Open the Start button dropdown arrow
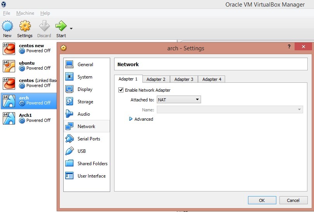Screen dimensions: 314x212 (x=71, y=29)
